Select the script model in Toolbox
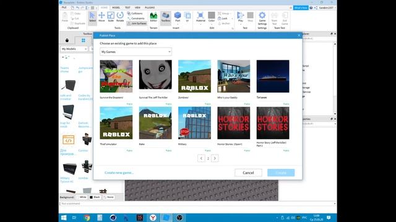 69,140
